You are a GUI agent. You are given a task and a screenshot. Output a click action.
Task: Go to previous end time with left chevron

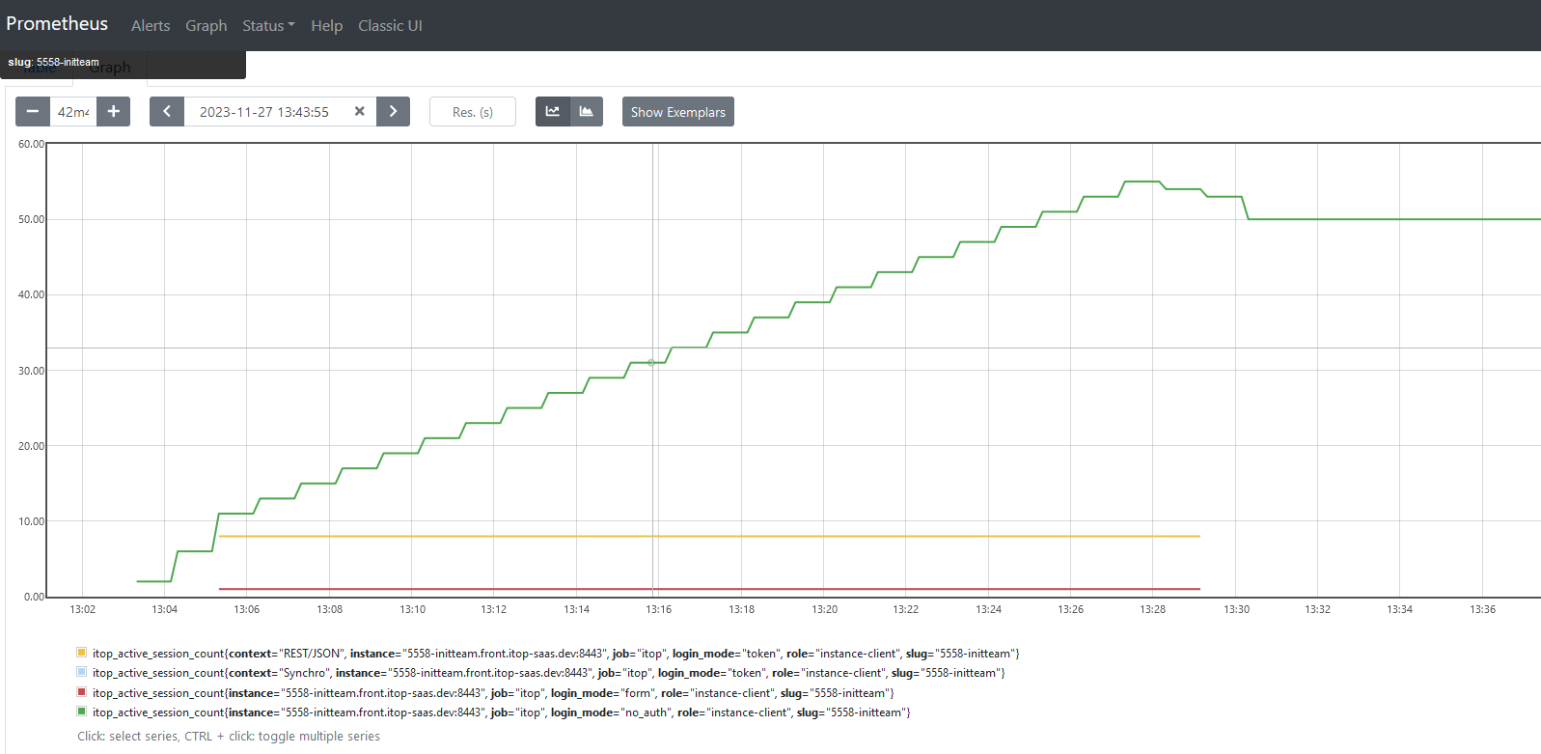167,112
